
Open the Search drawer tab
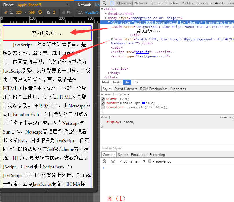click(123, 155)
